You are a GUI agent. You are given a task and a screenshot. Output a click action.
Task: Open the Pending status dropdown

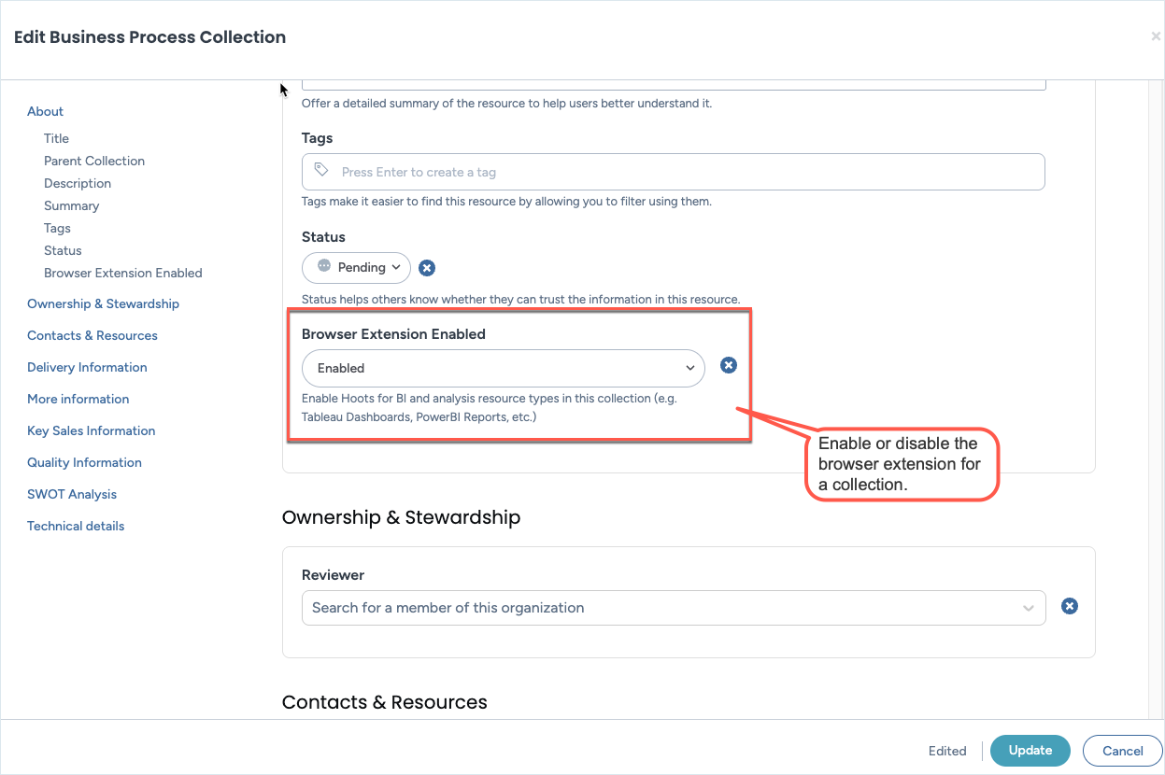[x=356, y=268]
